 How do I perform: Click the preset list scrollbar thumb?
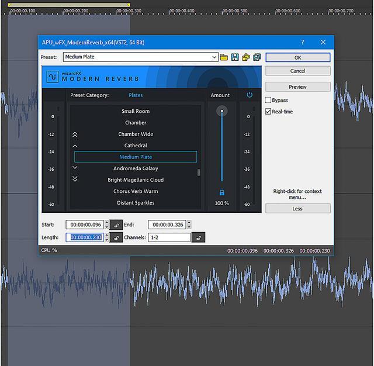199,172
